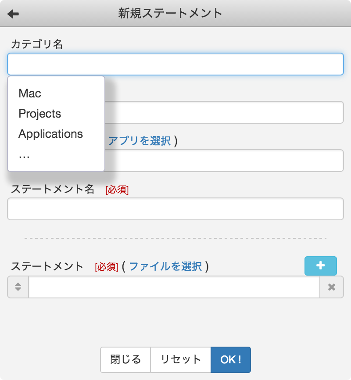The image size is (351, 380).
Task: Open the ファイルを選択 link
Action: coord(165,266)
